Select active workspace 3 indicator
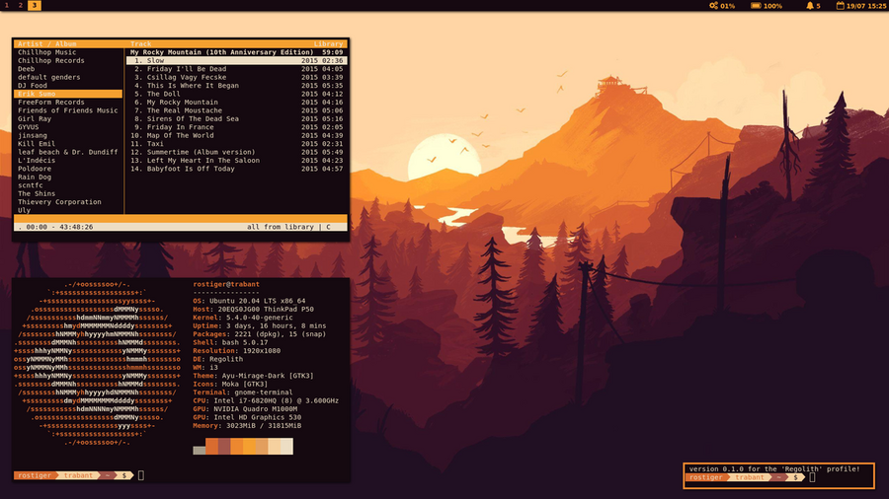This screenshot has height=499, width=889. pos(35,6)
